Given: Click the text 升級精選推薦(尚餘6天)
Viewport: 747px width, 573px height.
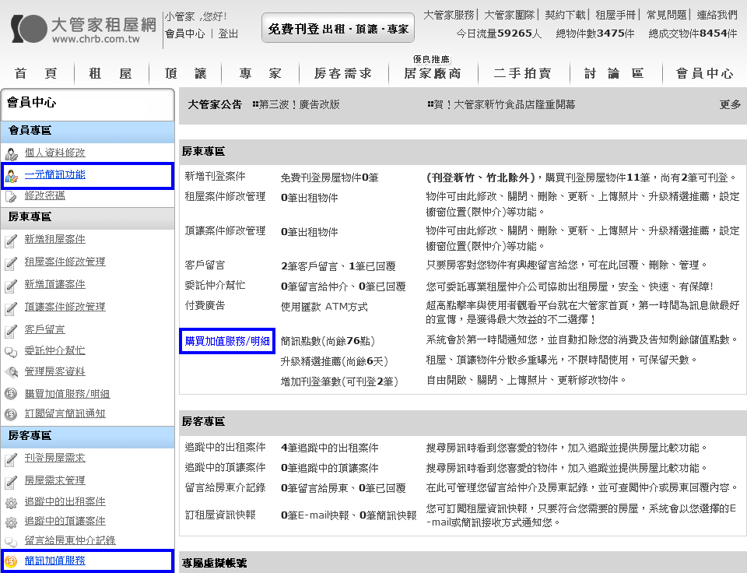Looking at the screenshot, I should click(x=335, y=361).
